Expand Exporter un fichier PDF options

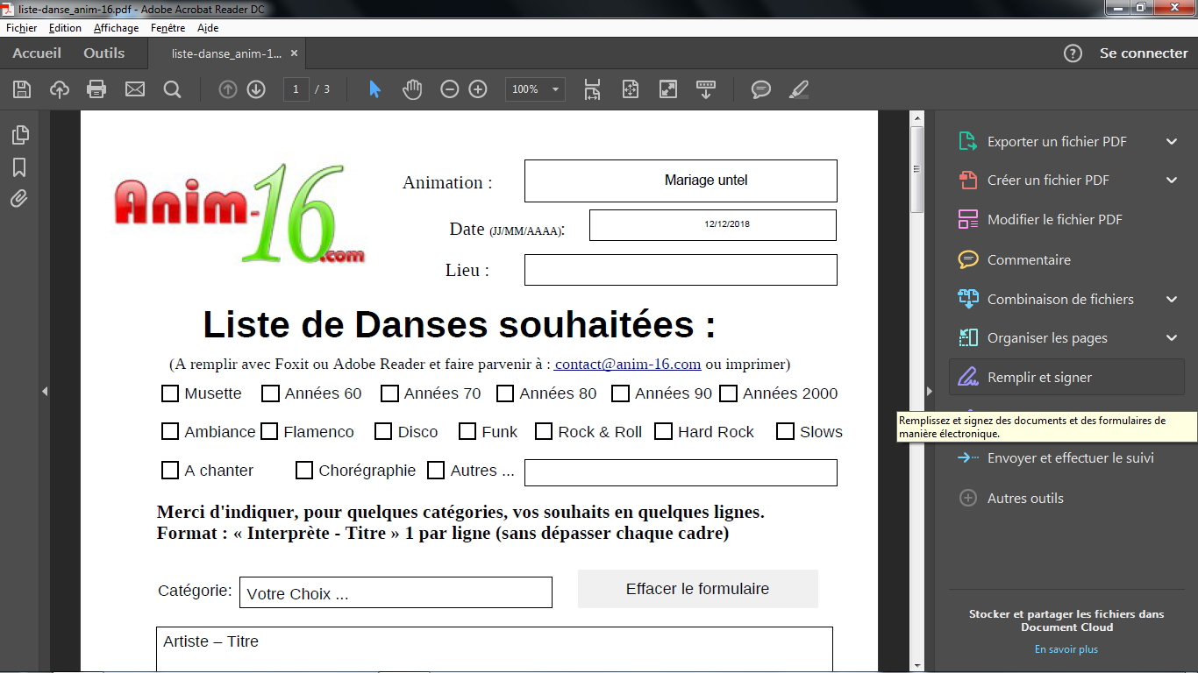click(x=1172, y=142)
